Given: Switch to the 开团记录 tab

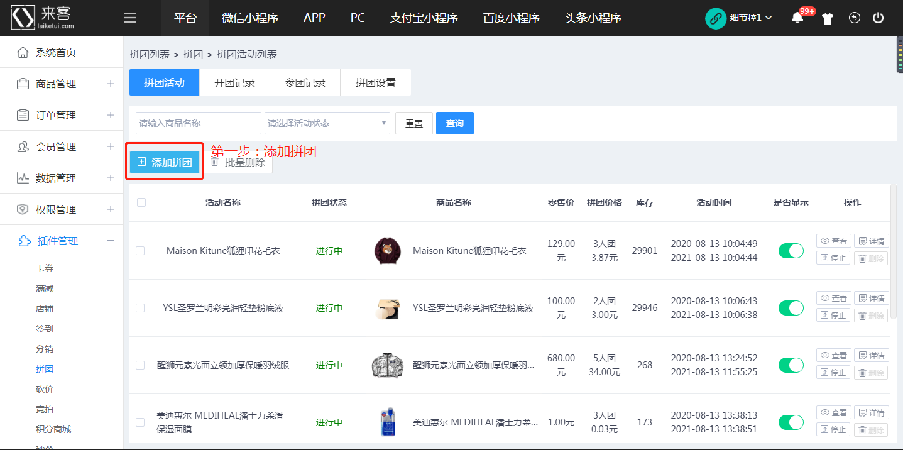Looking at the screenshot, I should 234,82.
